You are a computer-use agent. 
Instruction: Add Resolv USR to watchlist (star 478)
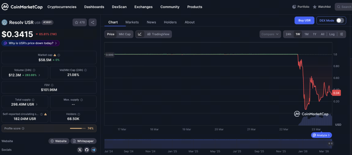tap(80, 22)
